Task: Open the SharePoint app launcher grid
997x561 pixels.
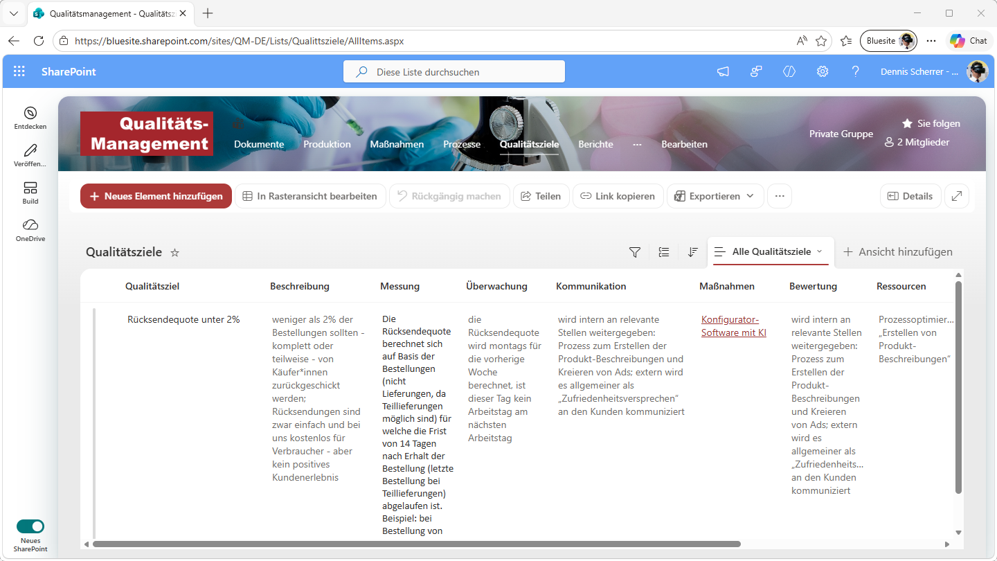Action: tap(19, 71)
